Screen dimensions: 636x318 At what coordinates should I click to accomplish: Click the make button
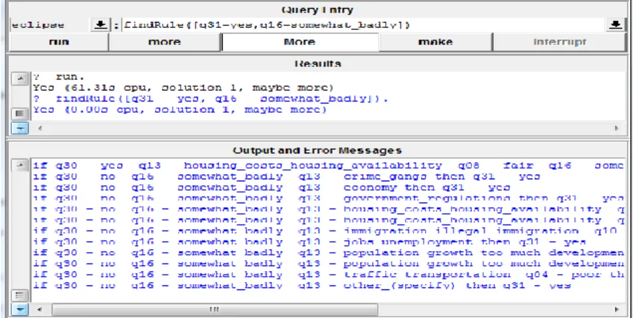[436, 42]
